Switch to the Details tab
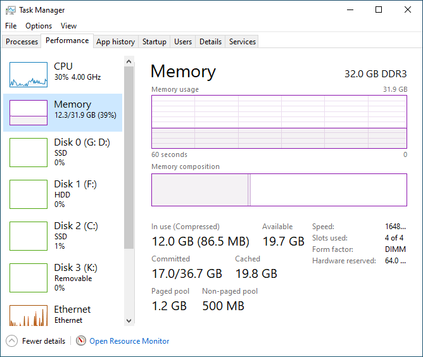The height and width of the screenshot is (357, 423). tap(210, 42)
